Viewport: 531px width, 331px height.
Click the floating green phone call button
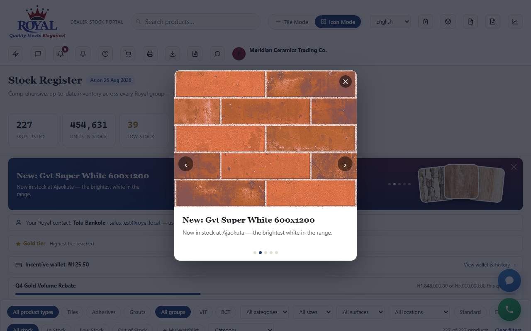coord(509,309)
